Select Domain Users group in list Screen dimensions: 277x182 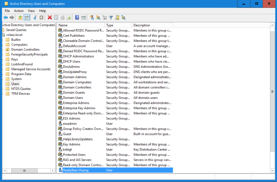coord(73,98)
